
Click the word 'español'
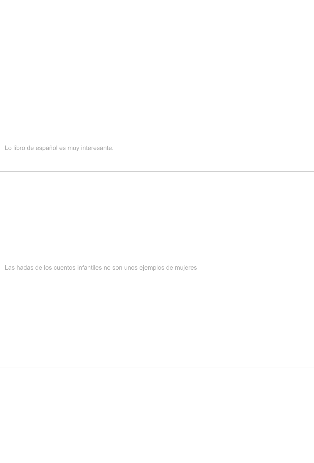(46, 148)
